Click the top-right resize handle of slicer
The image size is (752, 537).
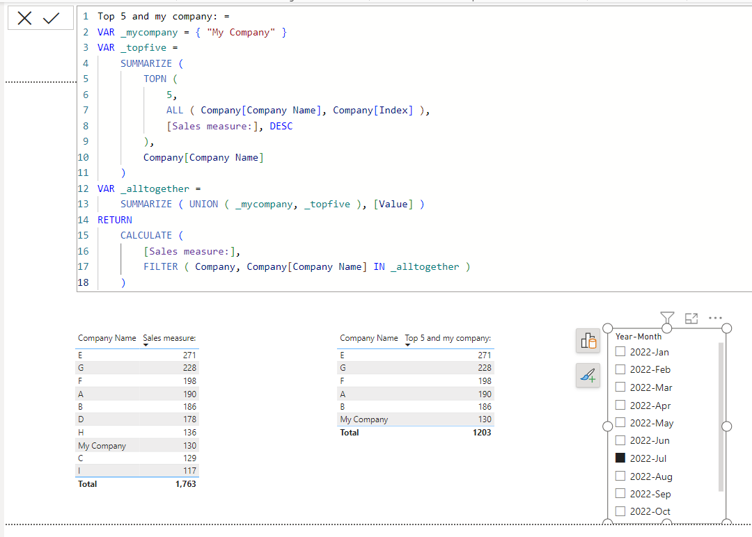click(x=726, y=328)
